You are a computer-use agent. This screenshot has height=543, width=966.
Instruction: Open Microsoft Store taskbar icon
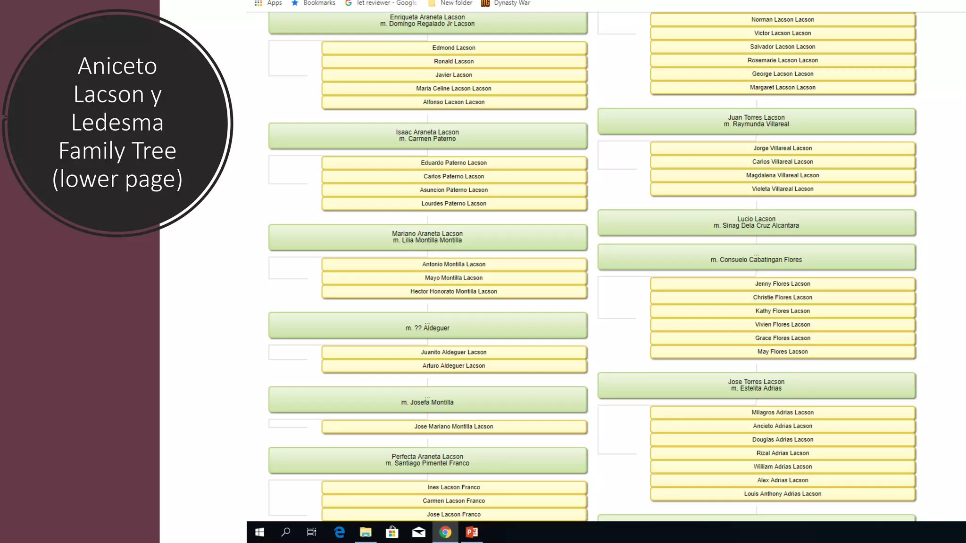[392, 532]
